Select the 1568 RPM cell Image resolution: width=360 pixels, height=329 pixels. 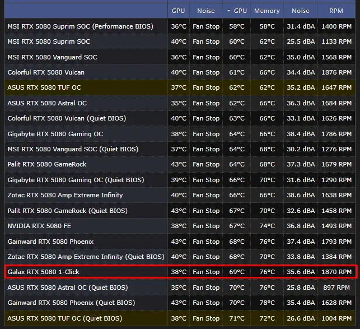(x=336, y=57)
